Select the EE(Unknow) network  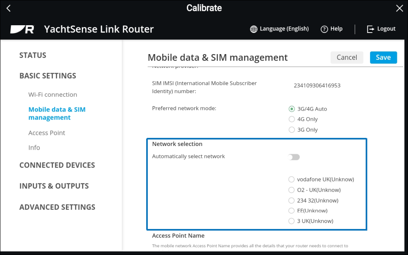click(x=292, y=211)
